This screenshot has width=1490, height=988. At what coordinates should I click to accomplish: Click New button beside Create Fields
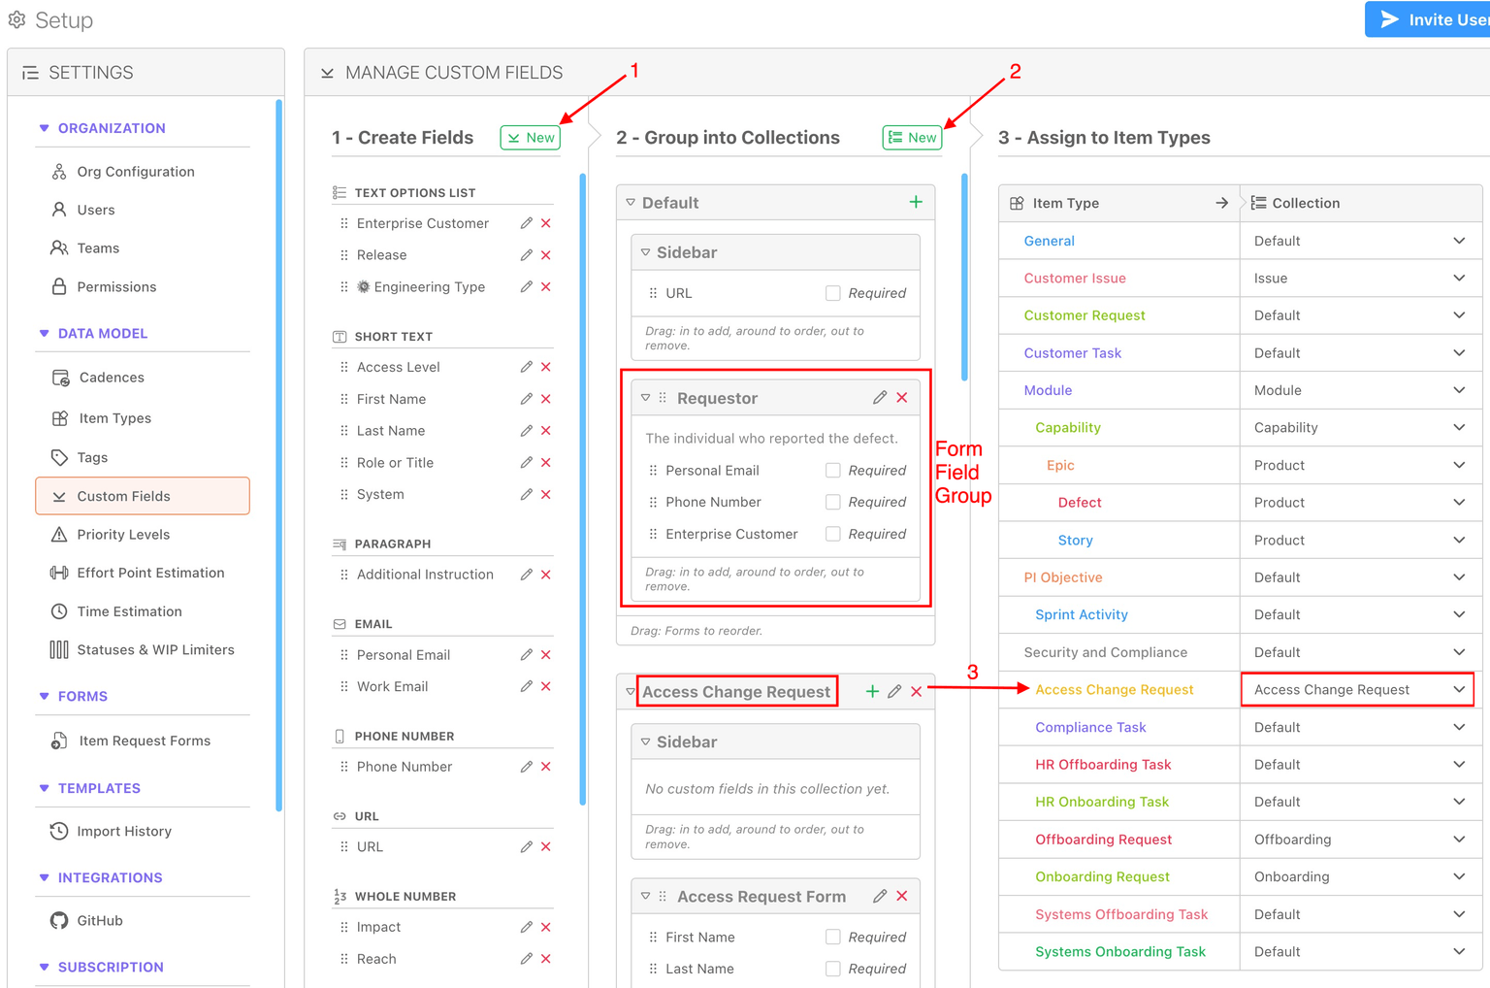coord(531,138)
